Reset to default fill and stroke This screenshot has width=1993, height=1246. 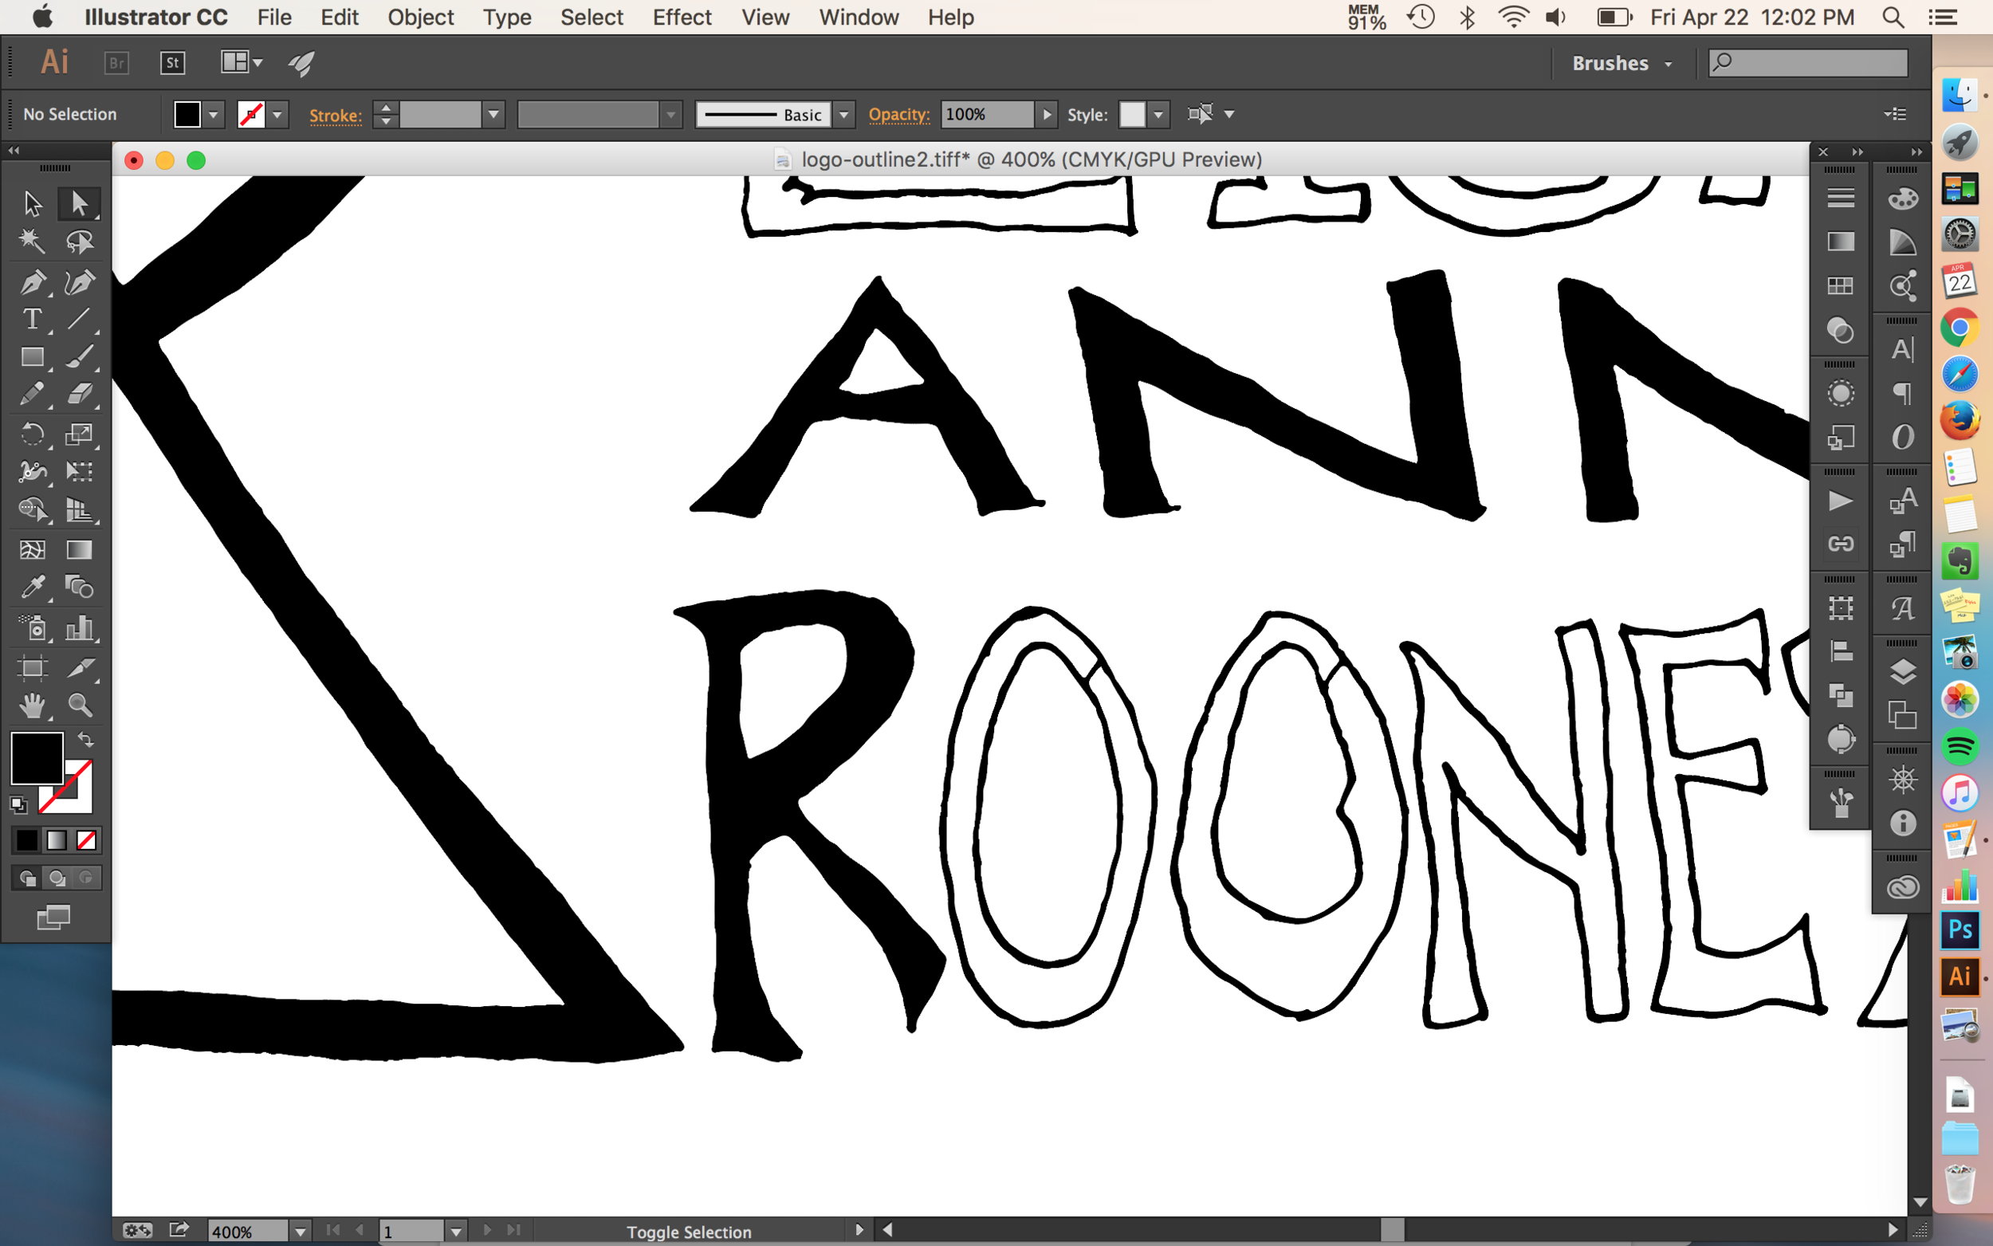(18, 804)
